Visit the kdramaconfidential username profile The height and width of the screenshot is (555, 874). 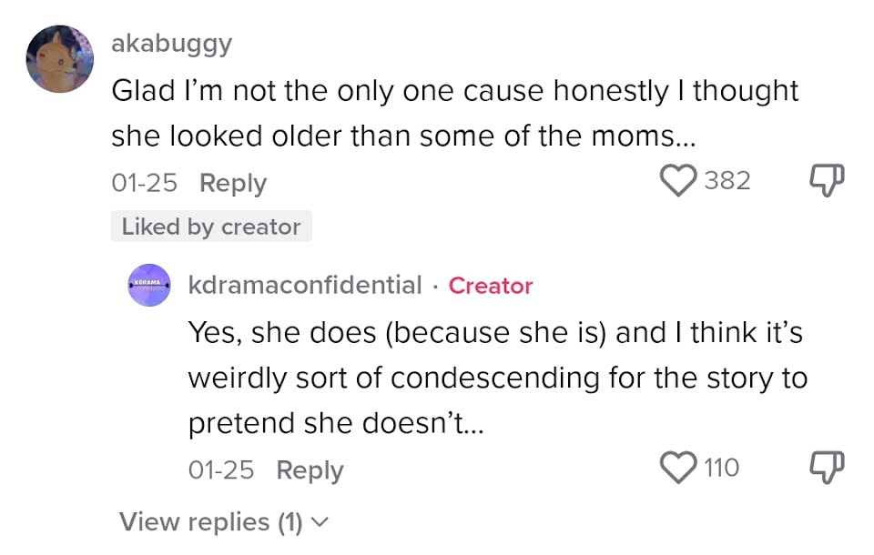[x=305, y=285]
